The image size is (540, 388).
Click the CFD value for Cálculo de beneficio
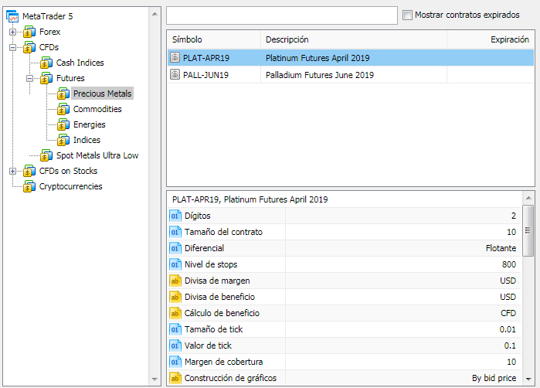[508, 313]
